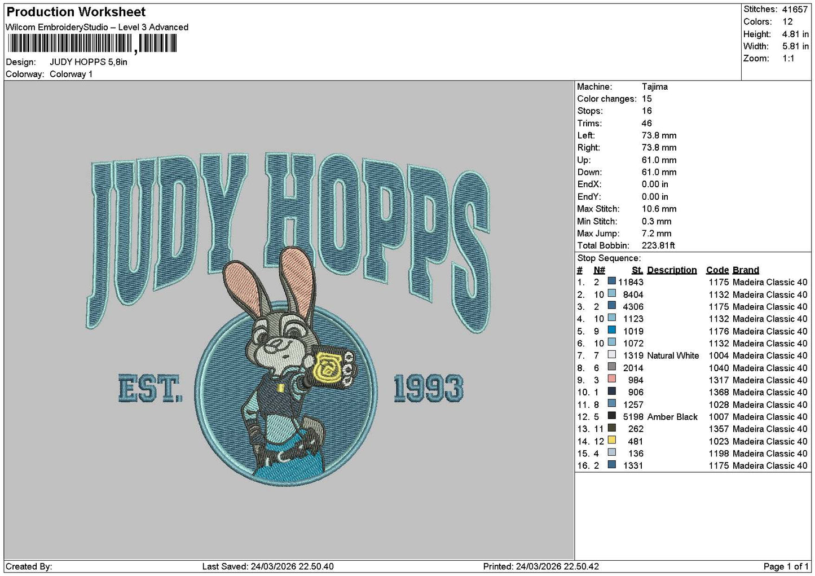The image size is (815, 576).
Task: Click the Colors count '12' in header
Action: 787,21
